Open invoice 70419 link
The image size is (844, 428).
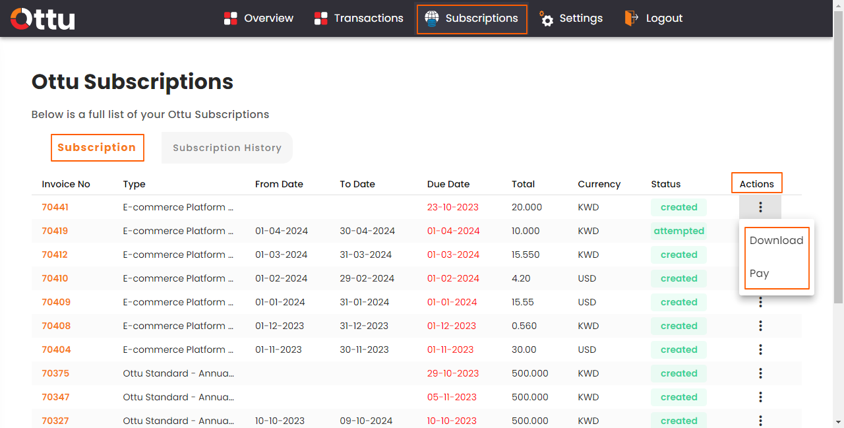point(55,231)
